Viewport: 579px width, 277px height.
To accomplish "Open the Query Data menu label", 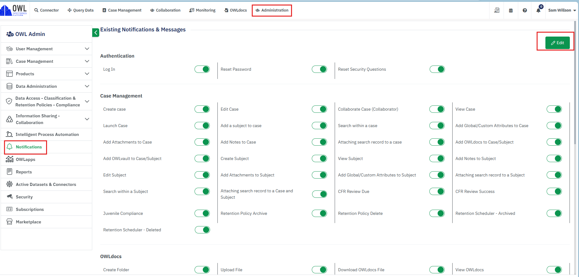I will [83, 10].
